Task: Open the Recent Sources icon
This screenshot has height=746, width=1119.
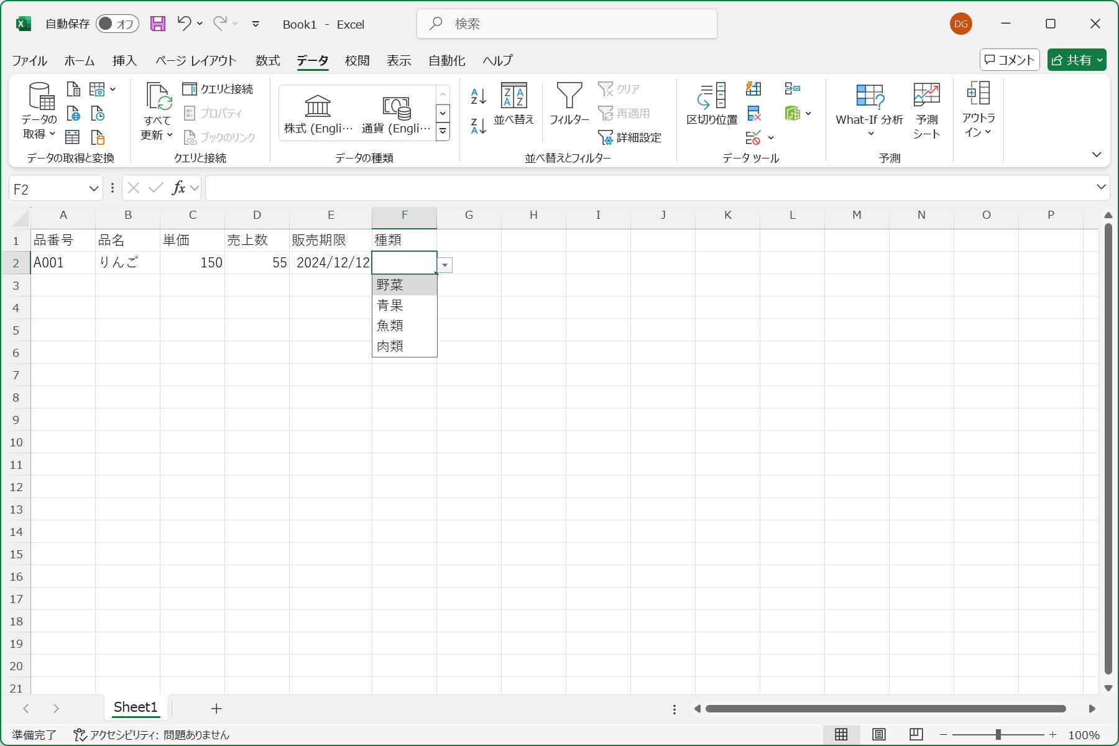Action: (98, 114)
